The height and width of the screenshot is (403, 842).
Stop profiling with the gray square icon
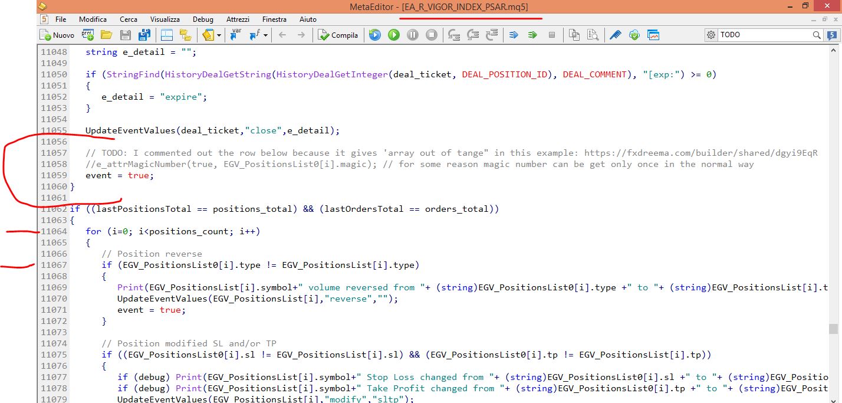click(552, 35)
